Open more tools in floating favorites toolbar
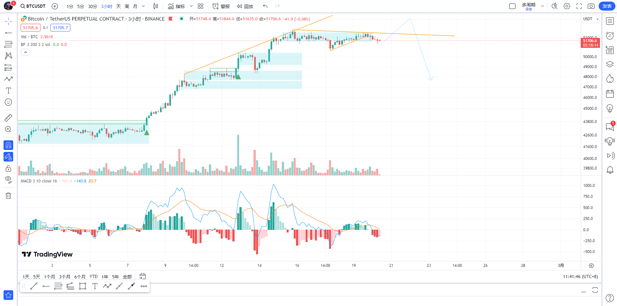Screen dimensions: 617x306 coord(144,286)
